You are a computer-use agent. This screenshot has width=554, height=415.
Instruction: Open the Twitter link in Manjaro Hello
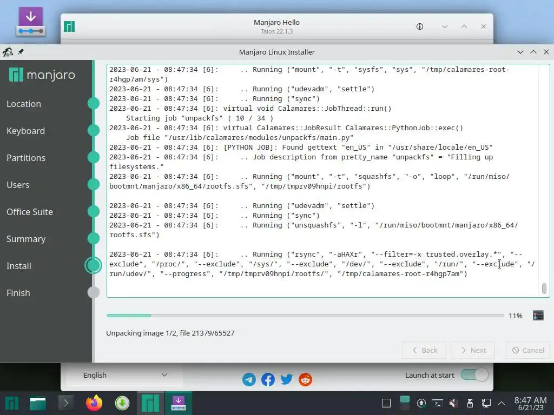click(287, 380)
